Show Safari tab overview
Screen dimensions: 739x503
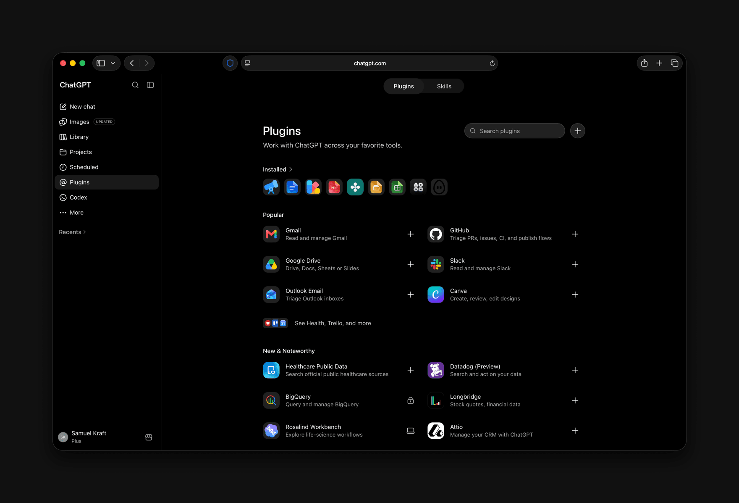pyautogui.click(x=675, y=63)
